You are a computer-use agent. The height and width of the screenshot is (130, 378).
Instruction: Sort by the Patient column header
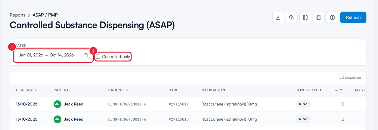(x=61, y=90)
